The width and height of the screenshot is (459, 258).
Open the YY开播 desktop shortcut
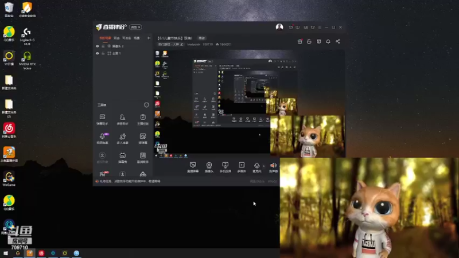pyautogui.click(x=9, y=58)
